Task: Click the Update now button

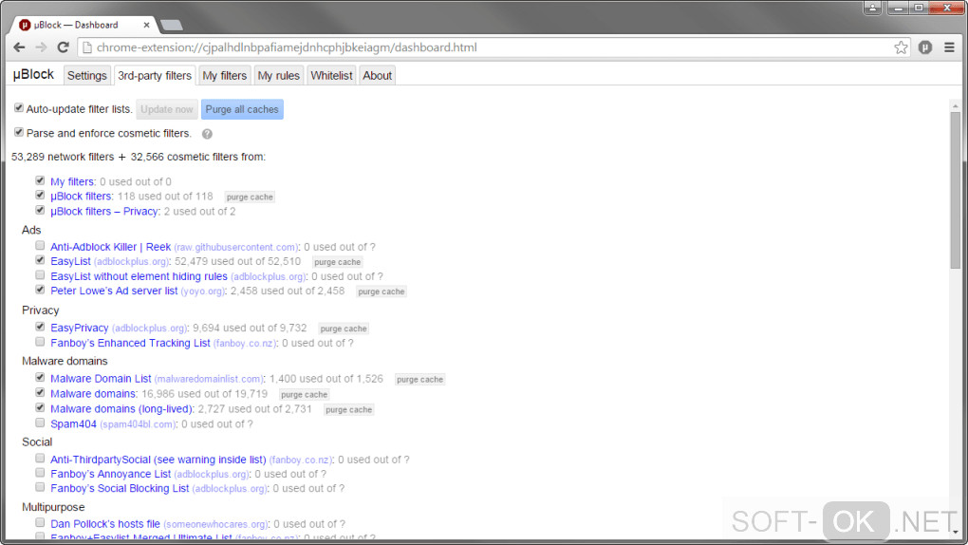Action: pyautogui.click(x=167, y=109)
